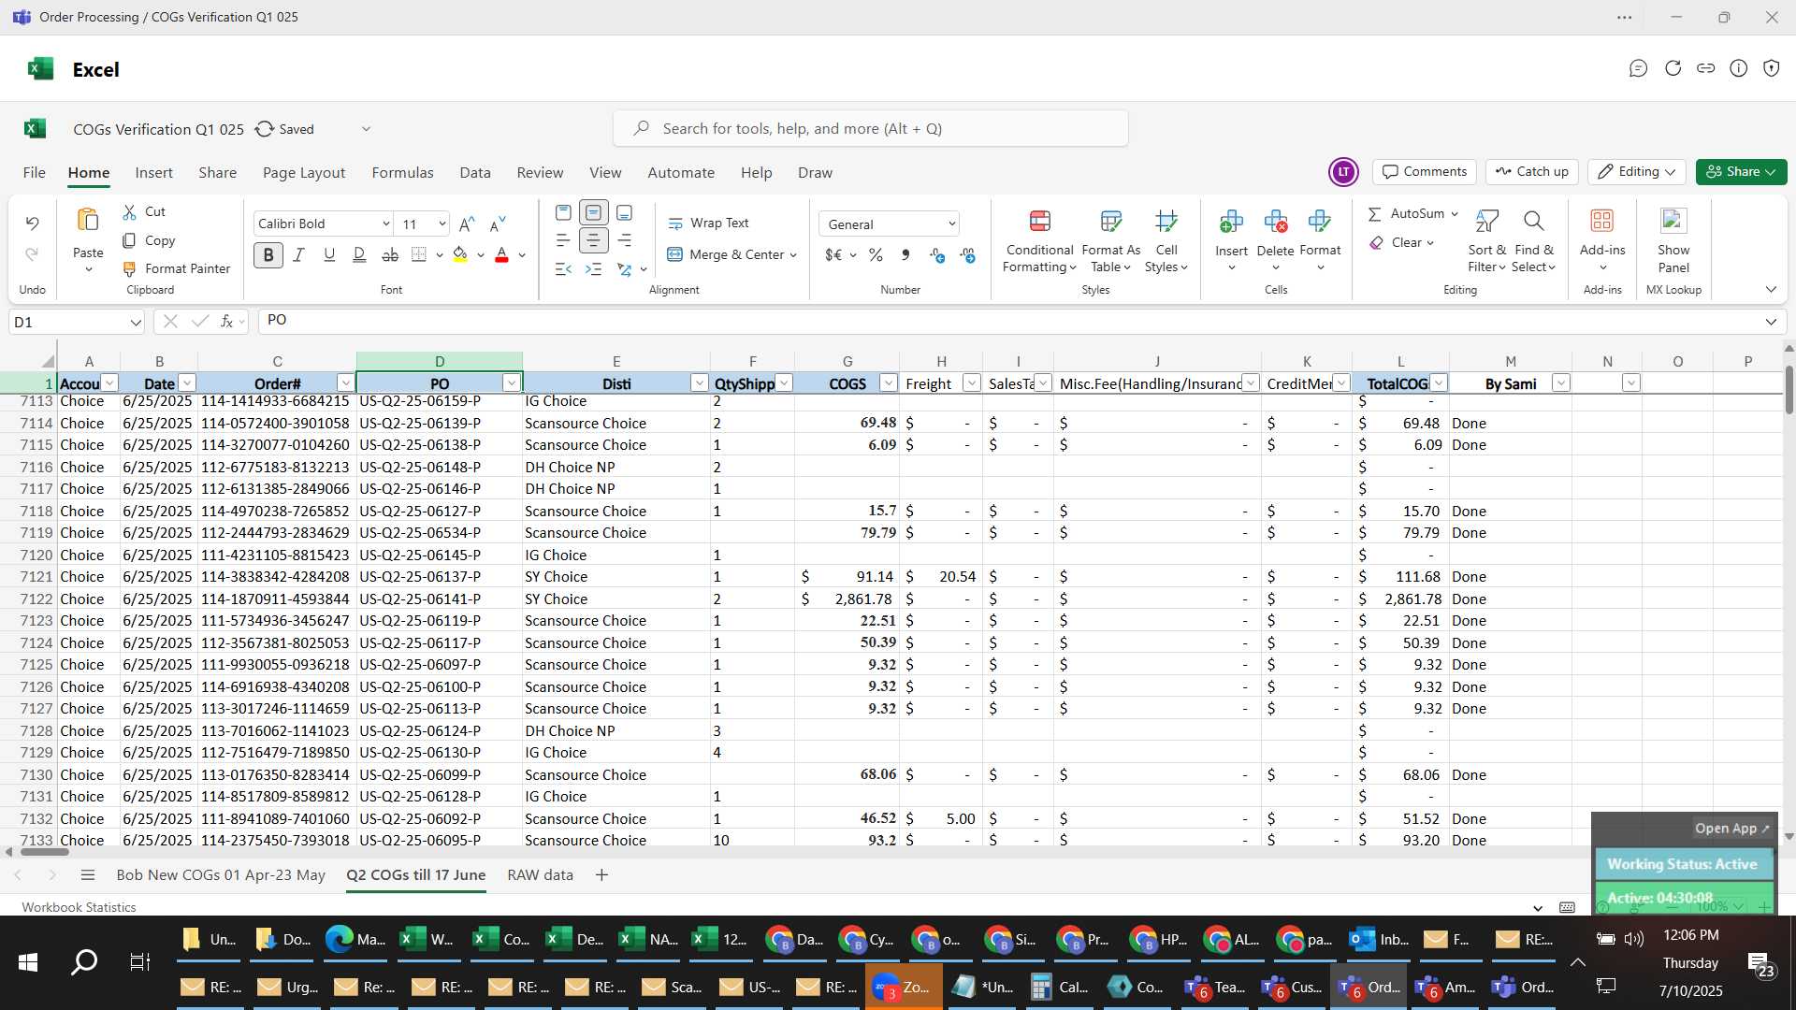This screenshot has width=1796, height=1010.
Task: Open the Data ribbon tab
Action: [x=475, y=173]
